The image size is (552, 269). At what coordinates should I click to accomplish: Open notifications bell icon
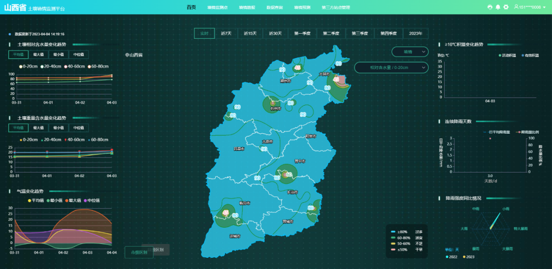(x=498, y=7)
